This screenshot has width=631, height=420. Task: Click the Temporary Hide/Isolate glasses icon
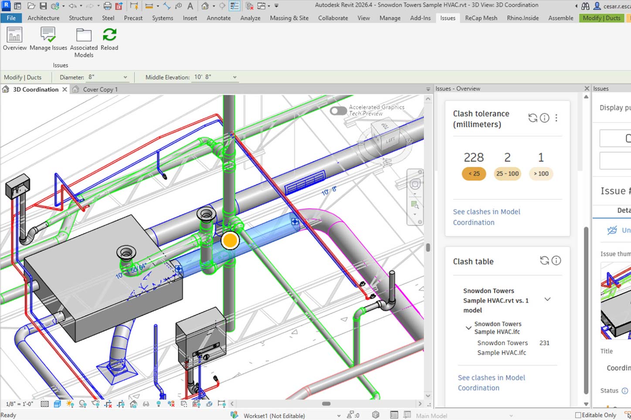(146, 404)
